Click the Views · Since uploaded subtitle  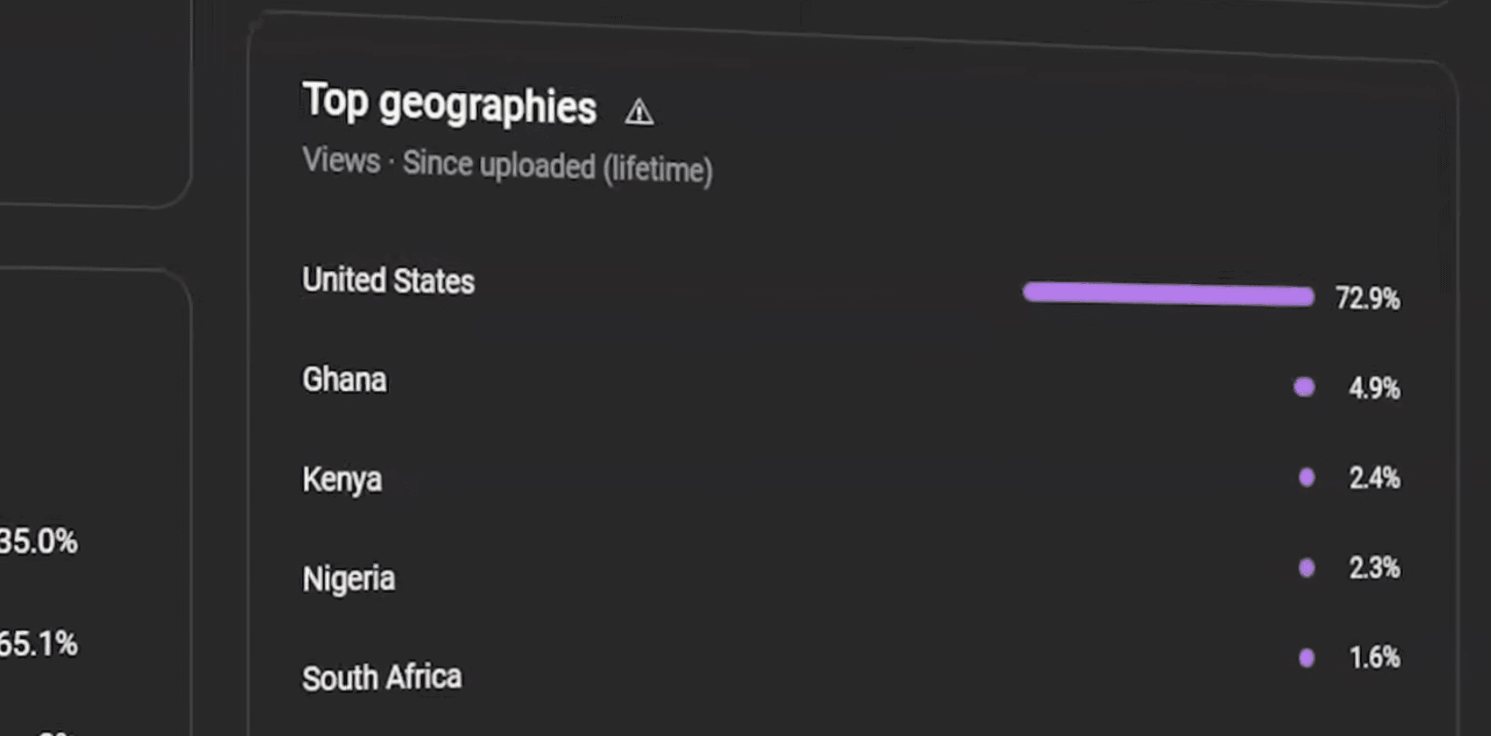click(x=509, y=164)
